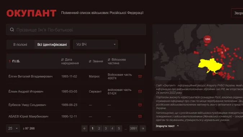The image size is (243, 137).
Task: Click rank Сержант cell
Action: click(x=95, y=91)
